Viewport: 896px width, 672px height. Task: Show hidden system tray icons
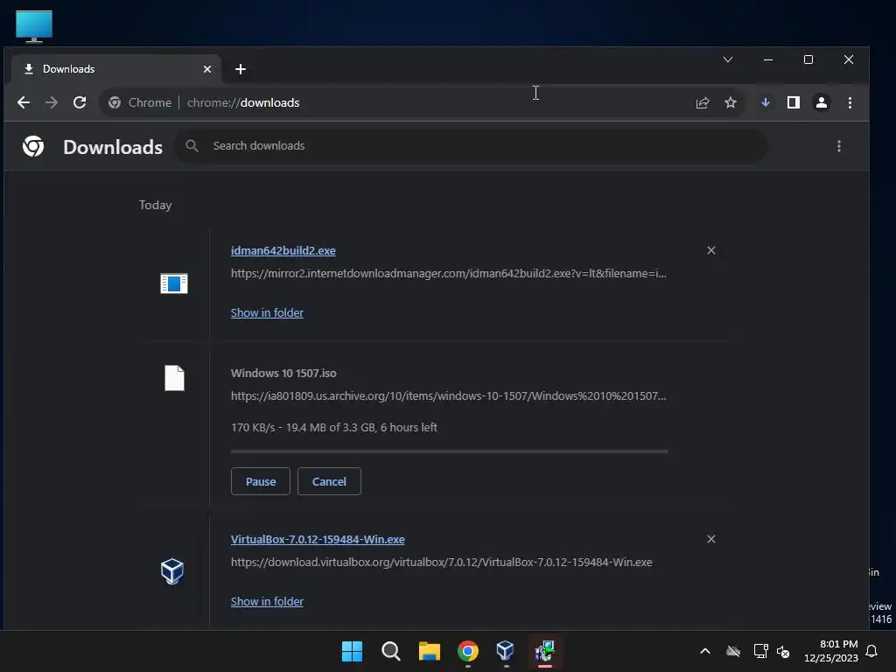tap(705, 651)
